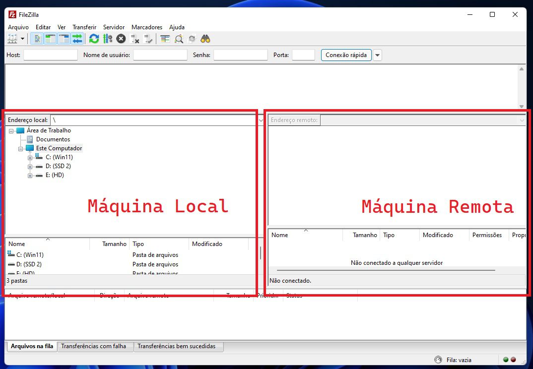Click remote file list horizontal scrollbar
This screenshot has width=533, height=369.
coord(386,270)
